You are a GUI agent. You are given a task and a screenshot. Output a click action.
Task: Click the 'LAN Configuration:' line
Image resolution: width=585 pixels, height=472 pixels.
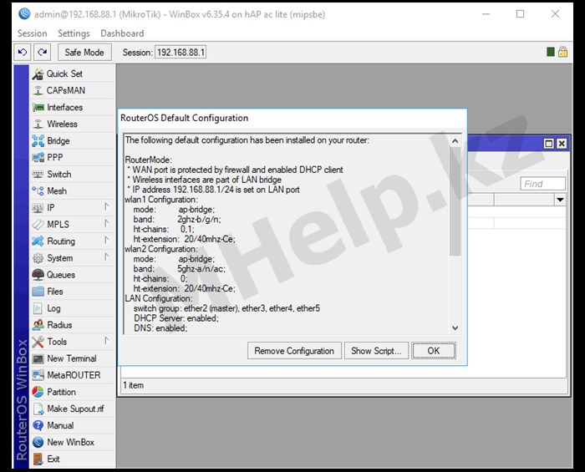[x=159, y=298]
